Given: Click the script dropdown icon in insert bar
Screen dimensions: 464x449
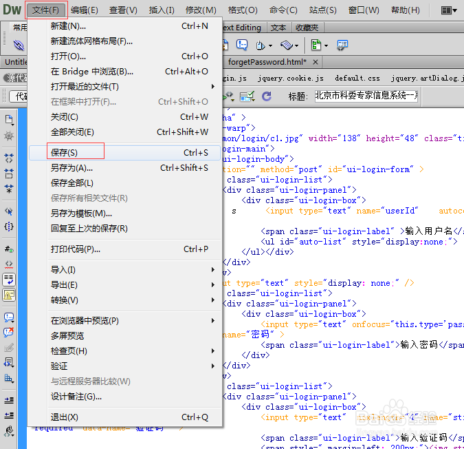Looking at the screenshot, I should 264,45.
